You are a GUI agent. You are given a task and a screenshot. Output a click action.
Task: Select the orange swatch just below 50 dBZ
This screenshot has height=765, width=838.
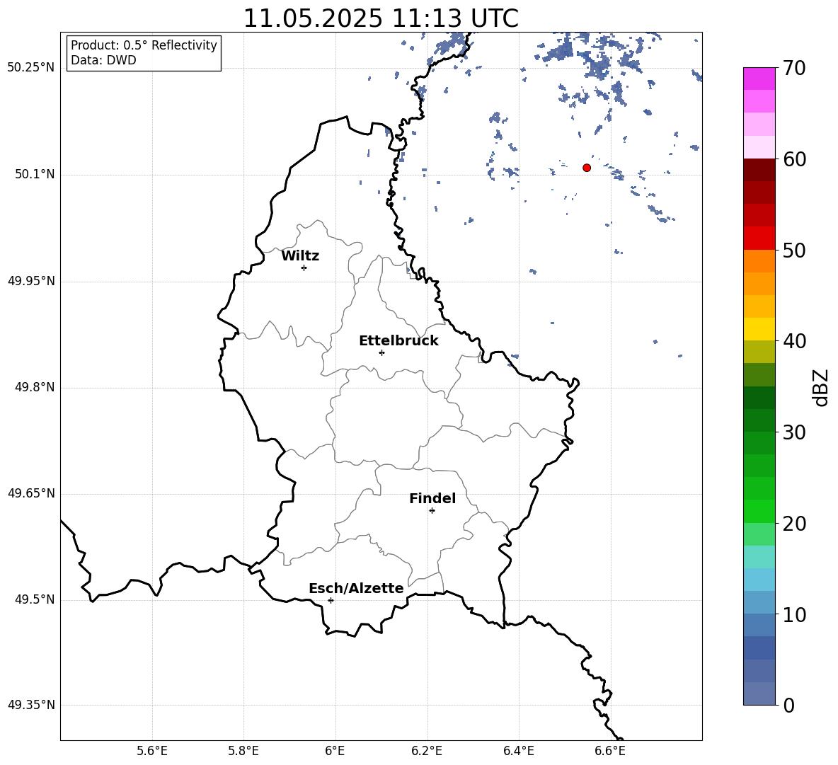click(x=759, y=261)
